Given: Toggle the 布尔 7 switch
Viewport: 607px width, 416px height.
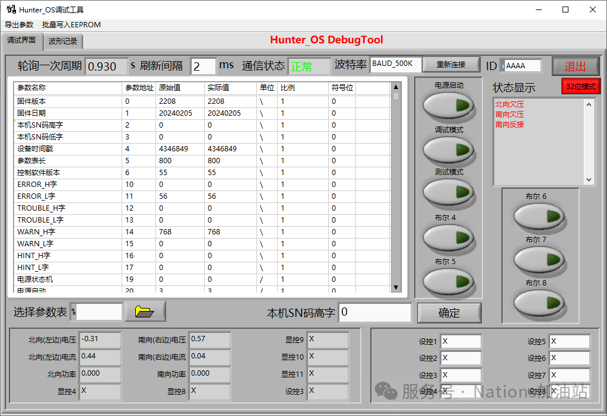Looking at the screenshot, I should click(539, 259).
